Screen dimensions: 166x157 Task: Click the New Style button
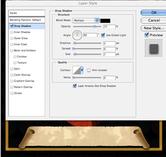pos(154,28)
